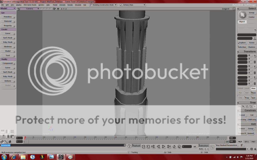Click the translate t icon in Transform

255,77
